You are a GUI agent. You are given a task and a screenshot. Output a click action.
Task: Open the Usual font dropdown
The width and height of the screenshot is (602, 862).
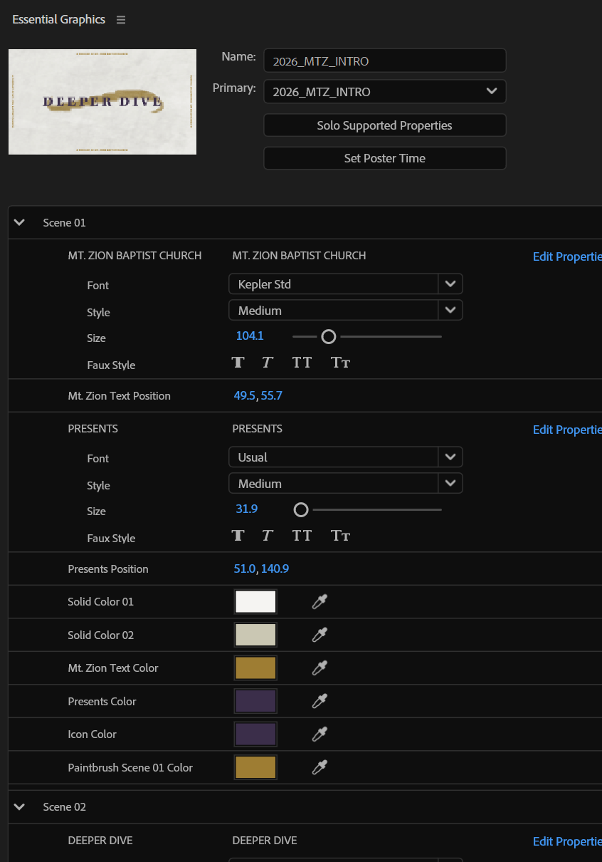(x=345, y=457)
